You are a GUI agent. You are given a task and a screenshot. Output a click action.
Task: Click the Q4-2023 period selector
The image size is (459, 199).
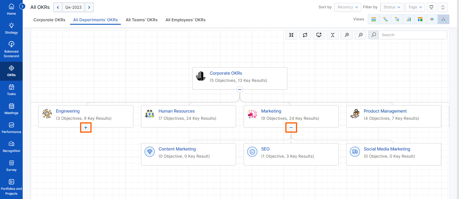pyautogui.click(x=73, y=7)
